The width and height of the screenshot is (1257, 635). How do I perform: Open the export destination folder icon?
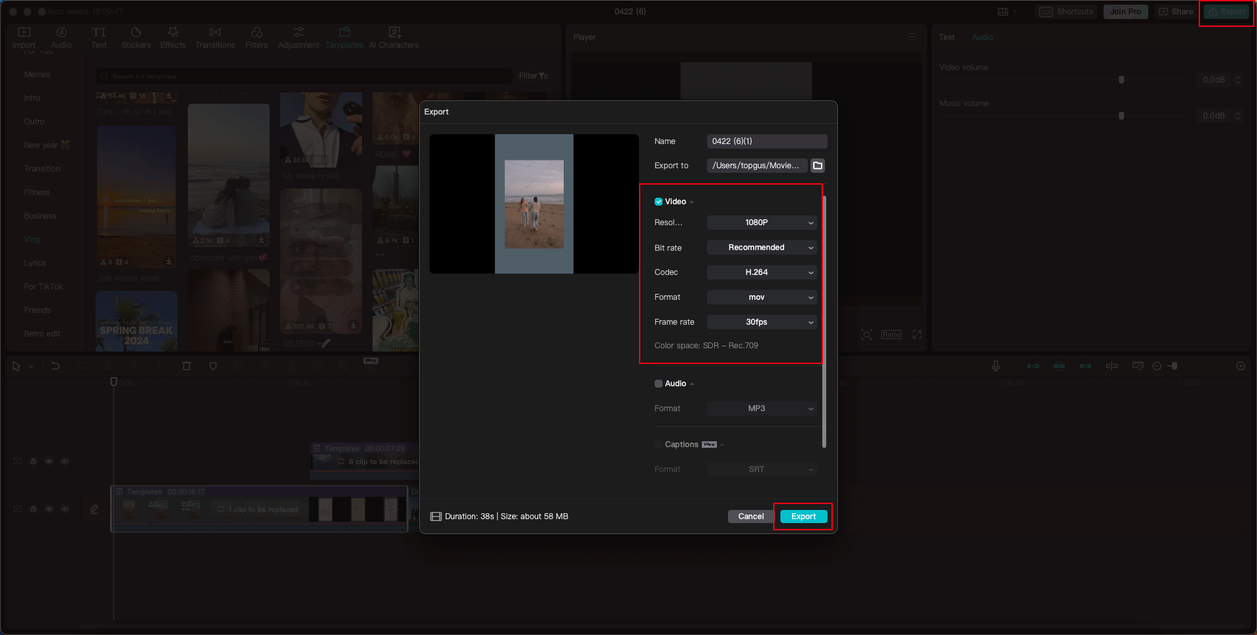(817, 165)
